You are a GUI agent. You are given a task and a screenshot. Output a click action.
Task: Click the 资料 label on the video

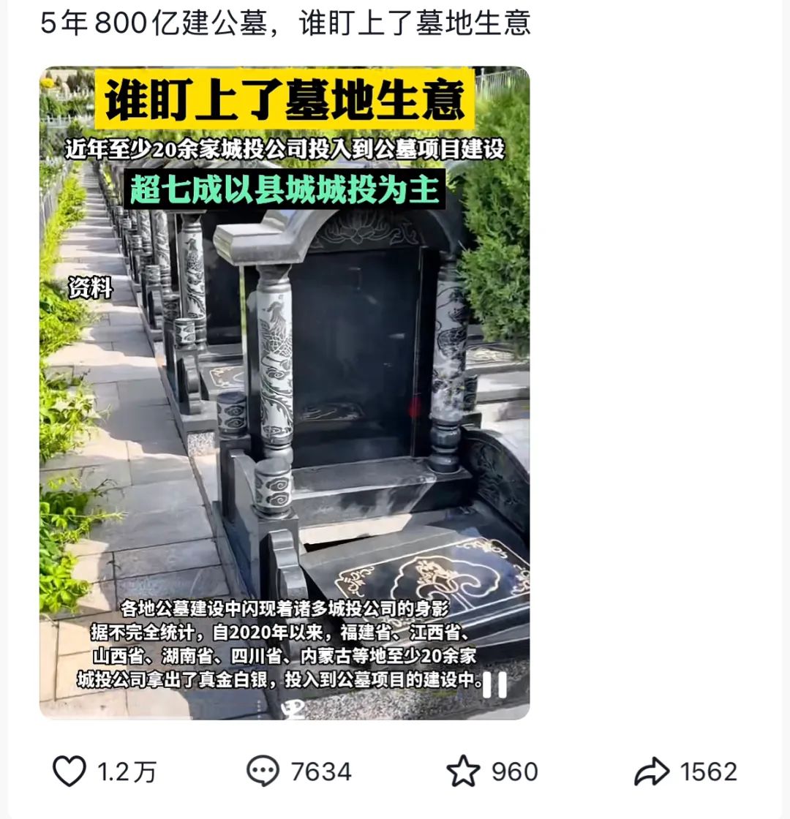[91, 288]
